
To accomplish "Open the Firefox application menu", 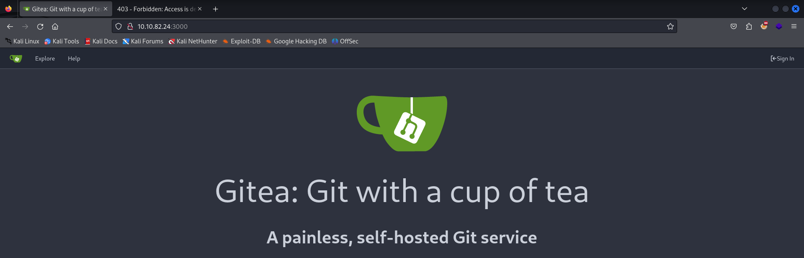I will pos(794,27).
